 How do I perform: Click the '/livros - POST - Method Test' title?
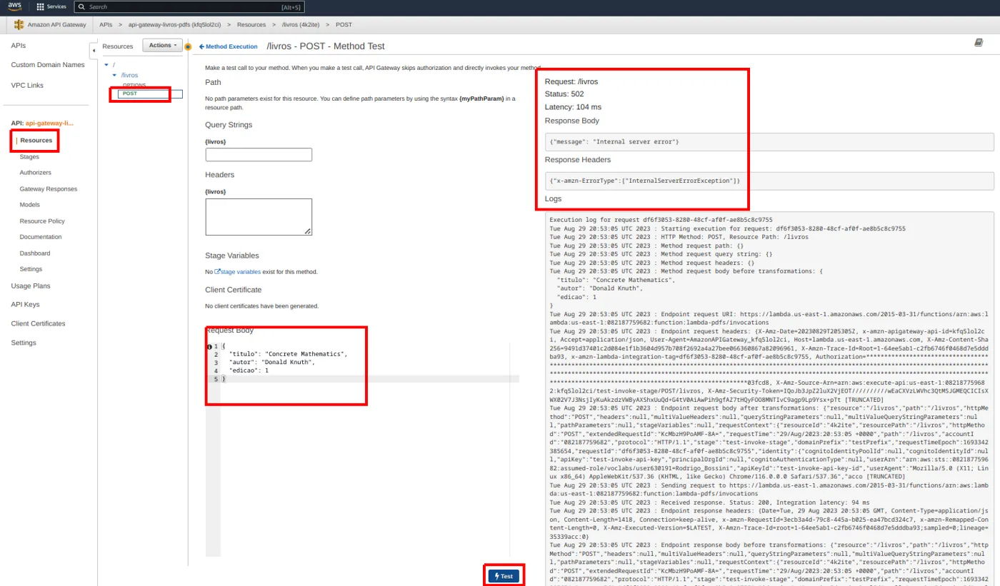point(326,46)
